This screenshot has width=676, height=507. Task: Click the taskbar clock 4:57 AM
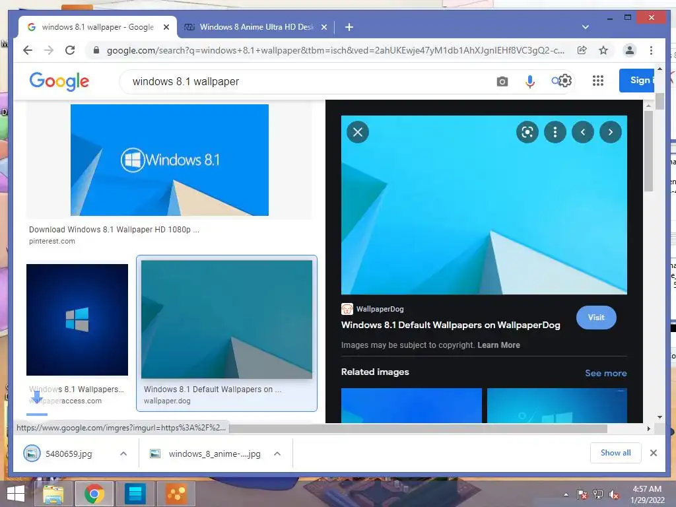pyautogui.click(x=647, y=494)
